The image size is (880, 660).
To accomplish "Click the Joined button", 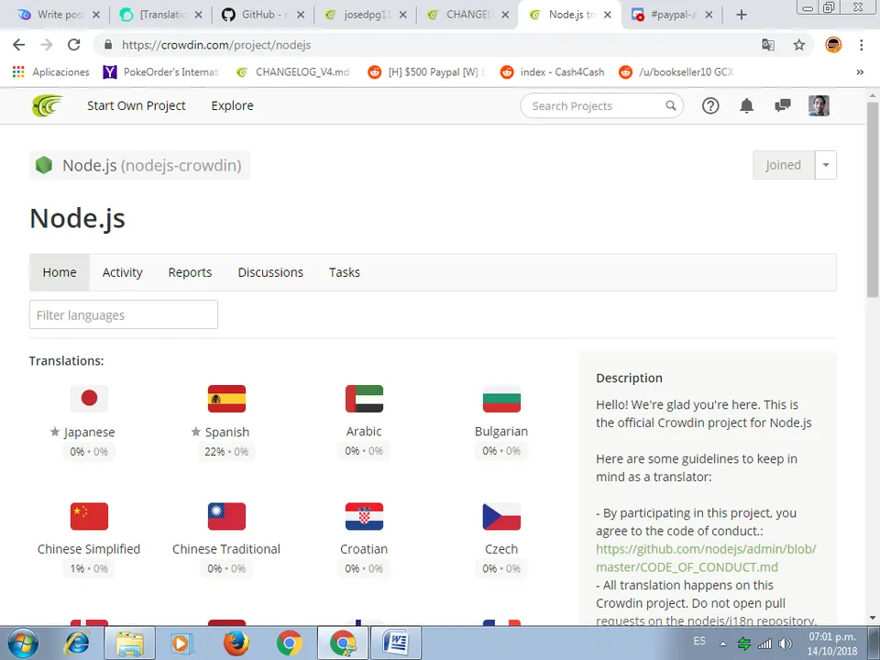I will (x=784, y=165).
